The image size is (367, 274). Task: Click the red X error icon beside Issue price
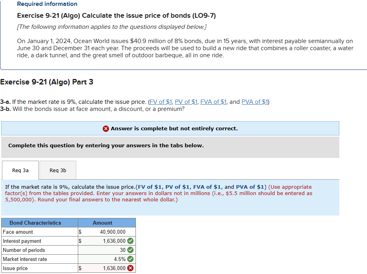coord(131,268)
